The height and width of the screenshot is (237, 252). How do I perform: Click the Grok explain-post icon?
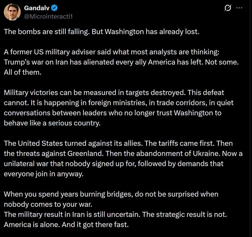pos(228,8)
